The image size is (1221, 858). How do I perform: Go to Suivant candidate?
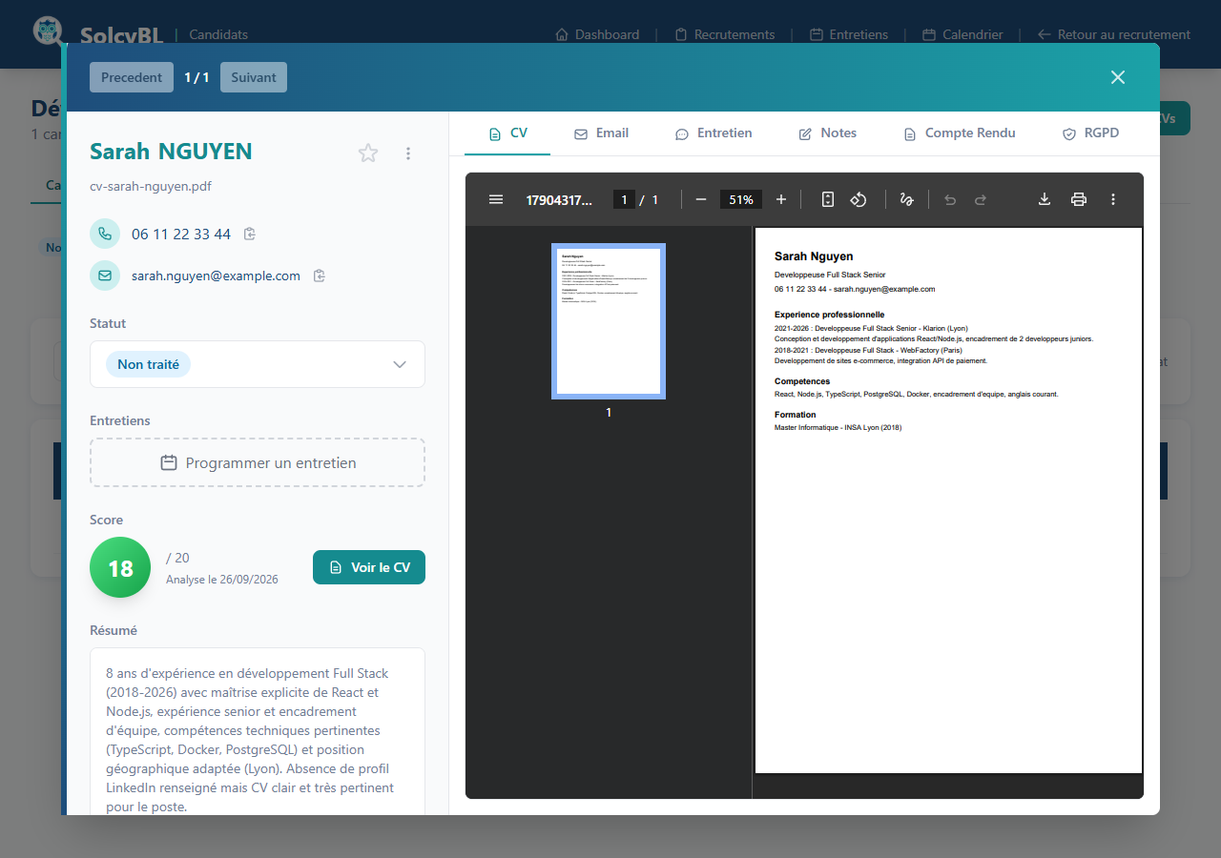254,77
